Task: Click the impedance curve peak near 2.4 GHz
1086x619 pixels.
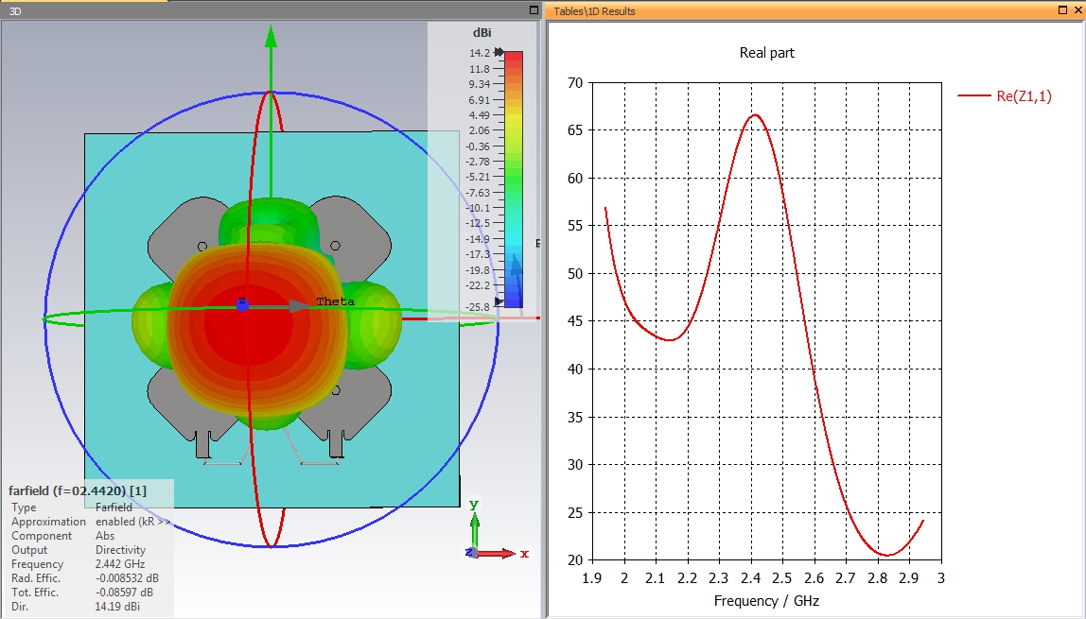Action: coord(754,114)
